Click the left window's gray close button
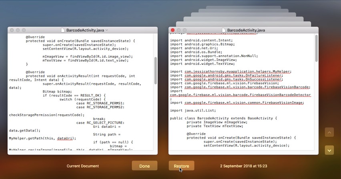The image size is (341, 179). coord(12,30)
